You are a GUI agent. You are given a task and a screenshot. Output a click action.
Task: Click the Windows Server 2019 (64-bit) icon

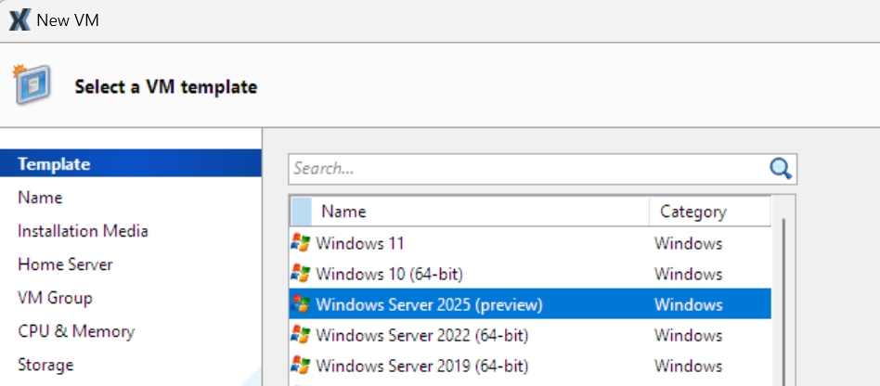301,366
